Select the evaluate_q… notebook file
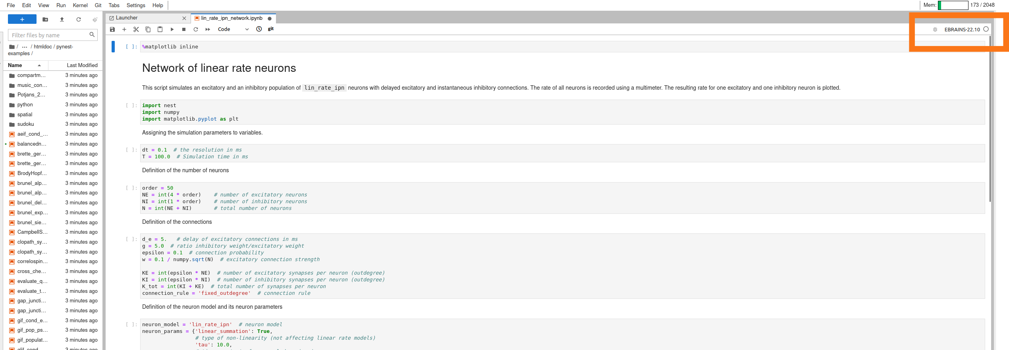The image size is (1009, 350). point(52,281)
